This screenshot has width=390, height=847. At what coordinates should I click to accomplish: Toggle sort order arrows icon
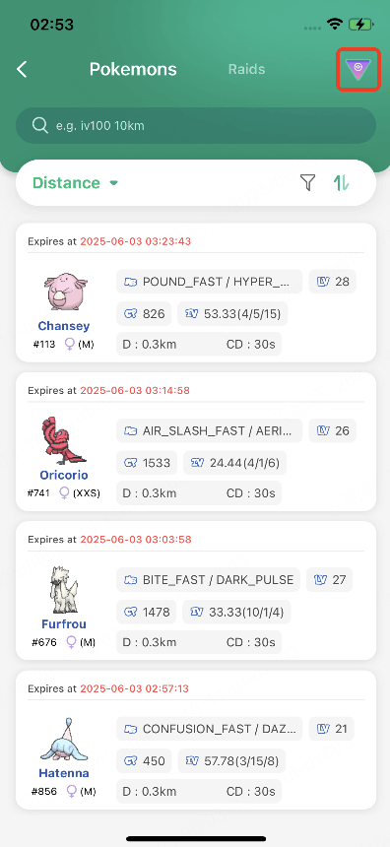[x=342, y=182]
